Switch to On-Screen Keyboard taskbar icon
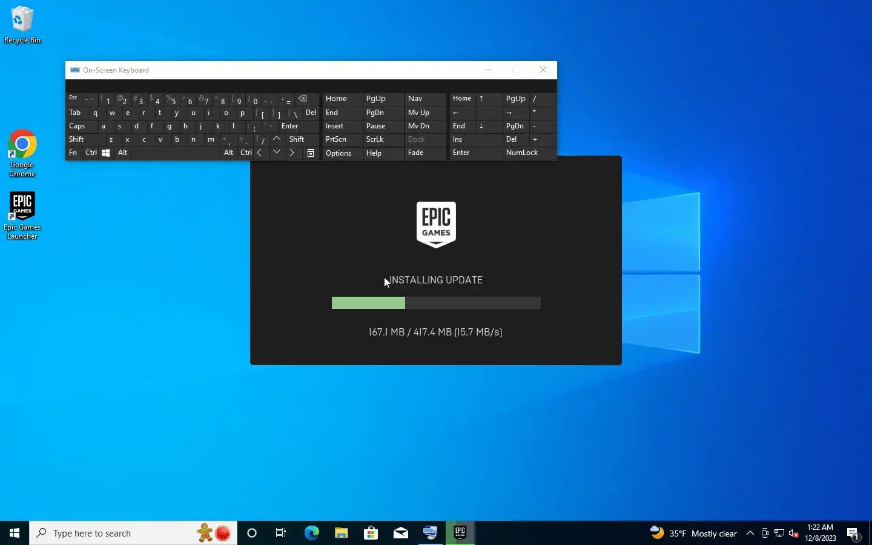The width and height of the screenshot is (872, 545). tap(431, 533)
